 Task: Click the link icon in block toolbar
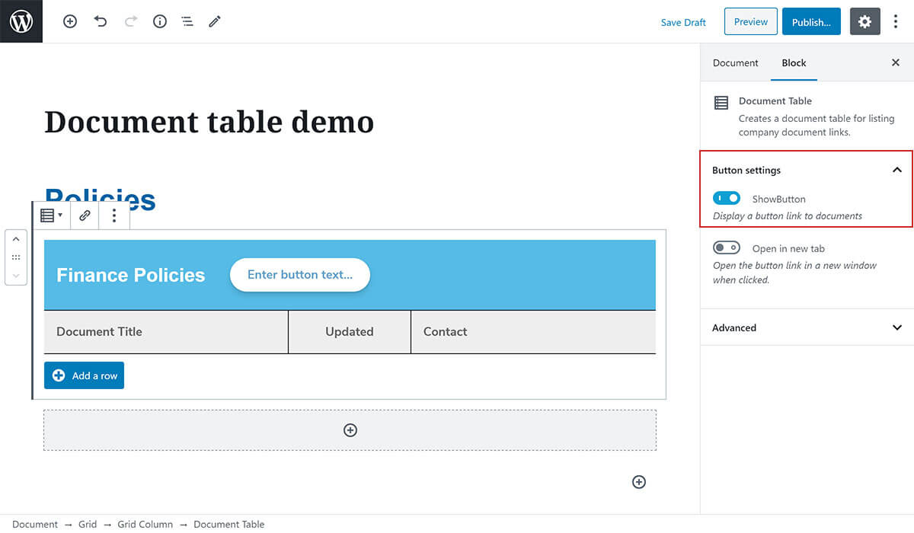click(85, 215)
